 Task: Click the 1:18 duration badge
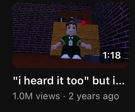(x=112, y=55)
